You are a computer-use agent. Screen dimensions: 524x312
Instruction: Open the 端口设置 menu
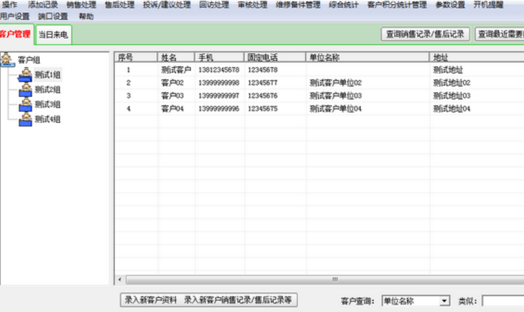click(x=53, y=16)
